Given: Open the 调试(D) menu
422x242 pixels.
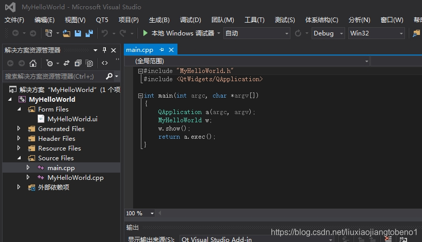Looking at the screenshot, I should [190, 20].
